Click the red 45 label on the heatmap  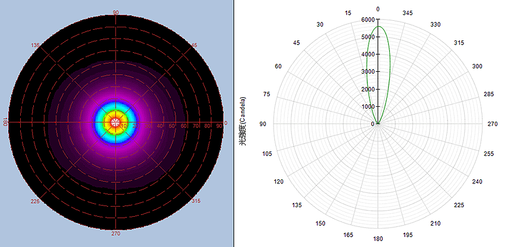point(193,45)
